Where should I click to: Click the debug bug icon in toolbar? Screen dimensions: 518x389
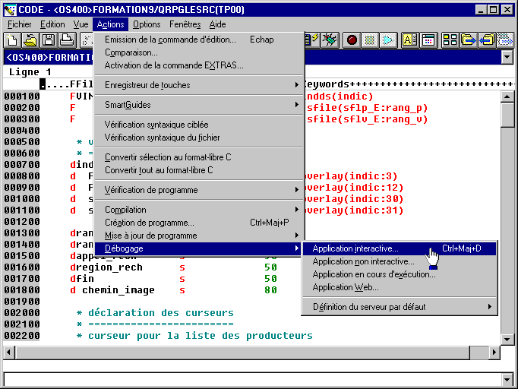coord(329,40)
